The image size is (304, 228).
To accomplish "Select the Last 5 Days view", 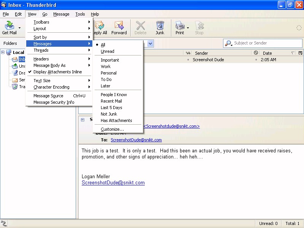I will pyautogui.click(x=118, y=108).
